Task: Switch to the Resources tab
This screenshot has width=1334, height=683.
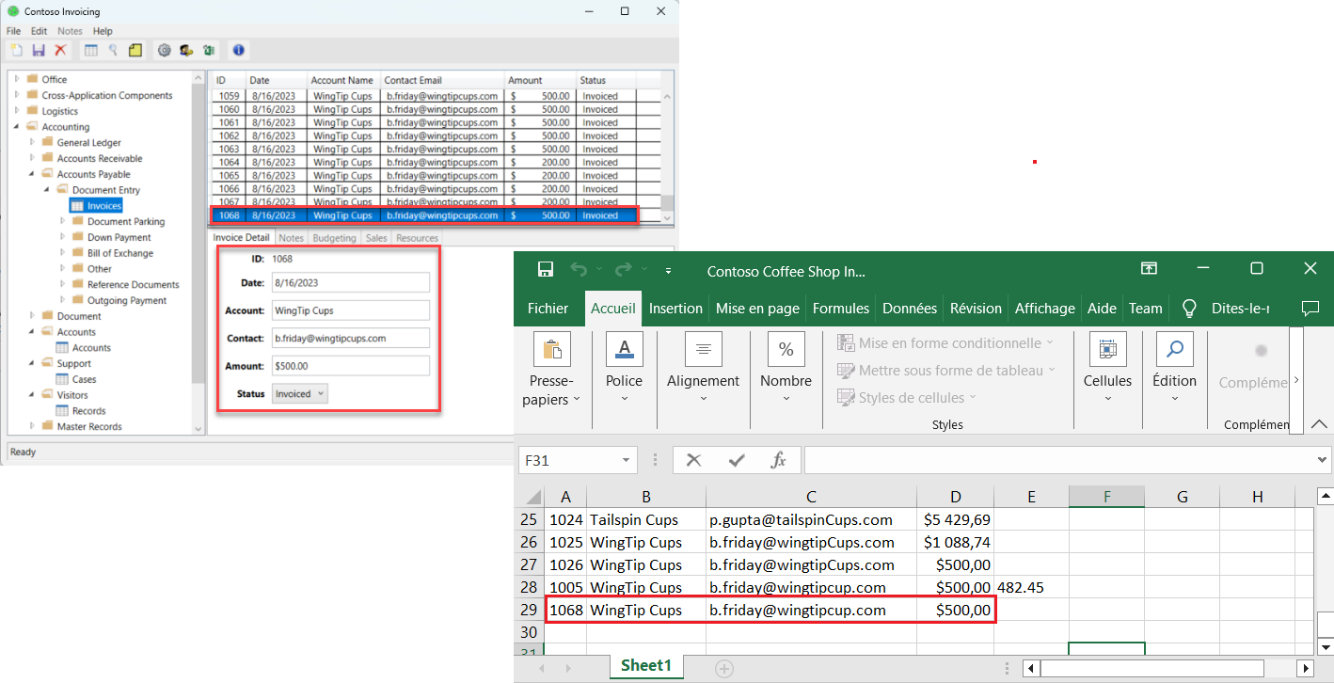Action: click(x=417, y=238)
